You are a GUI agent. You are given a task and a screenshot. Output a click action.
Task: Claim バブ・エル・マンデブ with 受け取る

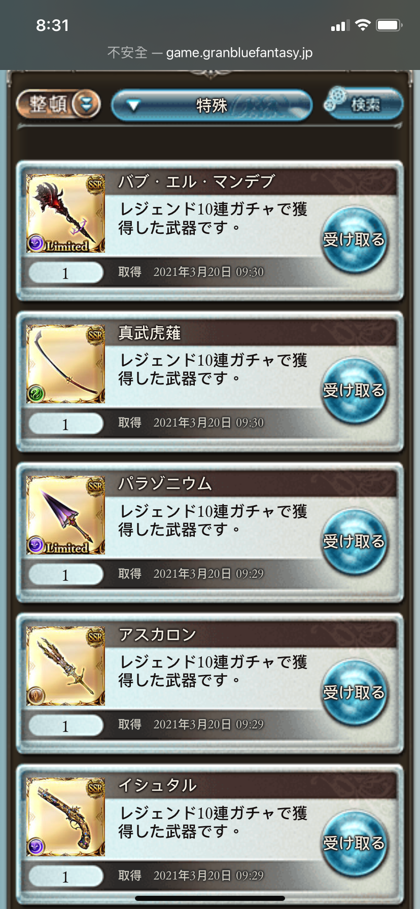pyautogui.click(x=354, y=239)
